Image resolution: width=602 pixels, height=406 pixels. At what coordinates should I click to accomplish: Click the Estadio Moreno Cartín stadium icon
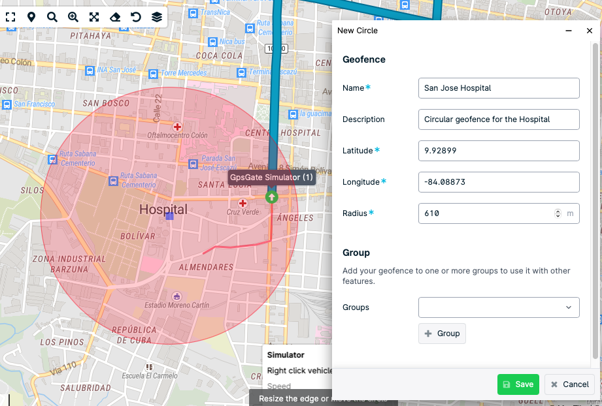(x=176, y=296)
